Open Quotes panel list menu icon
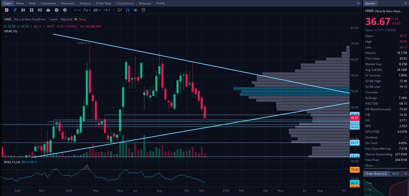The height and width of the screenshot is (196, 409). 406,3
